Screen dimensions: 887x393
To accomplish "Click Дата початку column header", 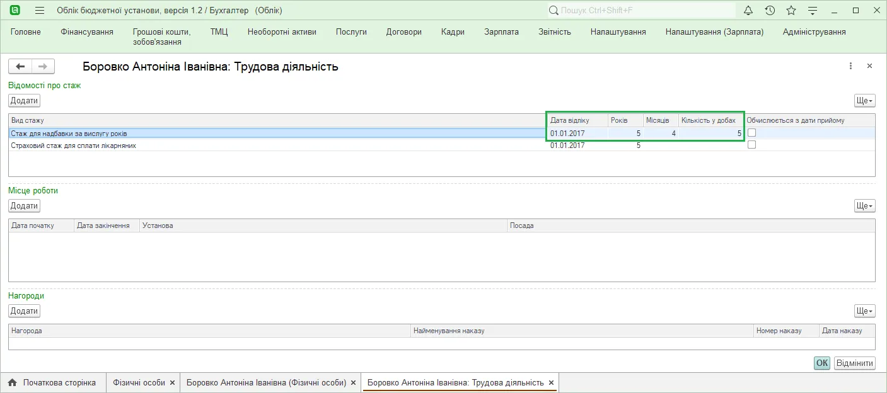I will (41, 225).
